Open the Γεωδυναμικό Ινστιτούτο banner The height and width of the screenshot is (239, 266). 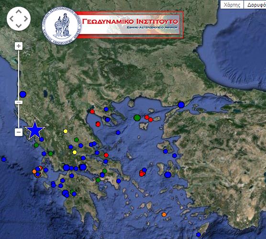click(x=131, y=24)
